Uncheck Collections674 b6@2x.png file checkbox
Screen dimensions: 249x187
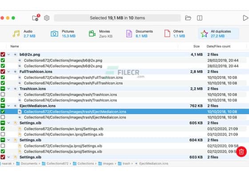[x=3, y=66]
